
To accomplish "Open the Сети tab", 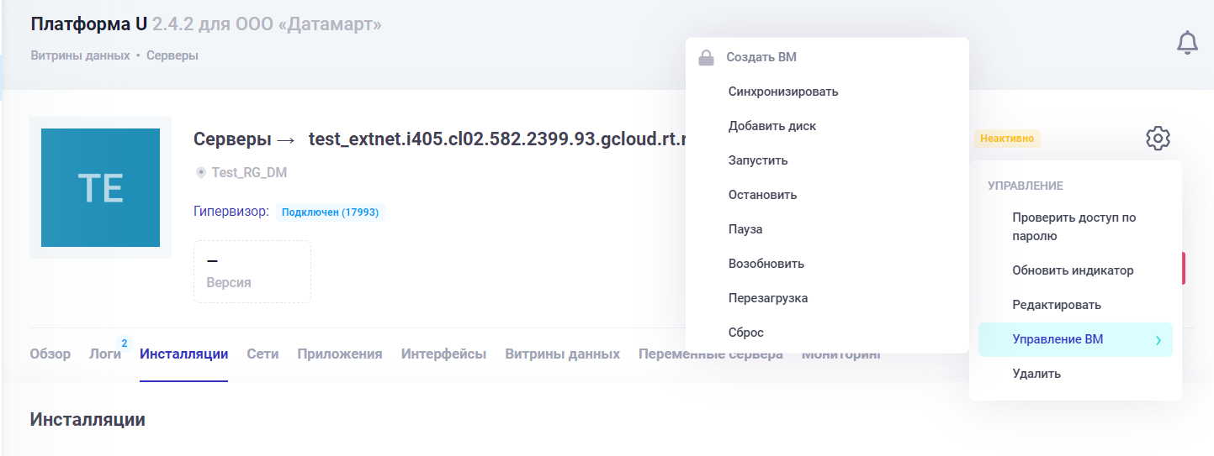I will click(262, 354).
